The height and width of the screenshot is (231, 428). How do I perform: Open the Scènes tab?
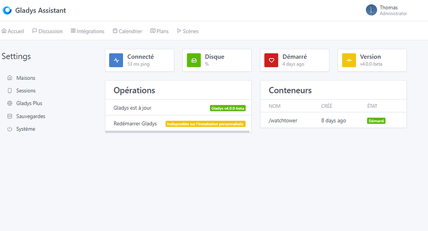click(188, 31)
